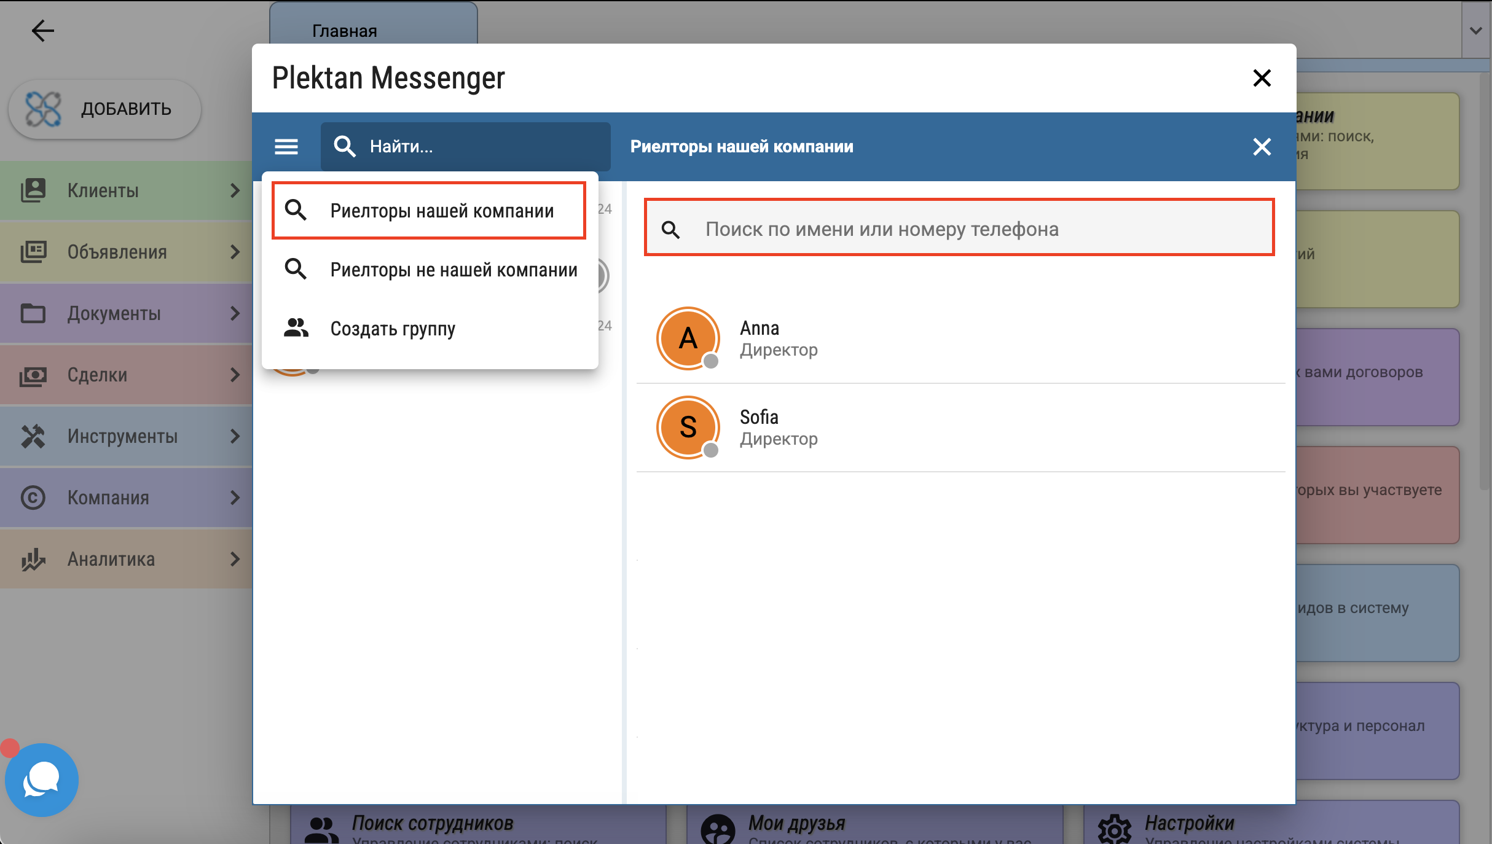Focus the Найти search field
Screen dimensions: 1492x844
coord(466,146)
